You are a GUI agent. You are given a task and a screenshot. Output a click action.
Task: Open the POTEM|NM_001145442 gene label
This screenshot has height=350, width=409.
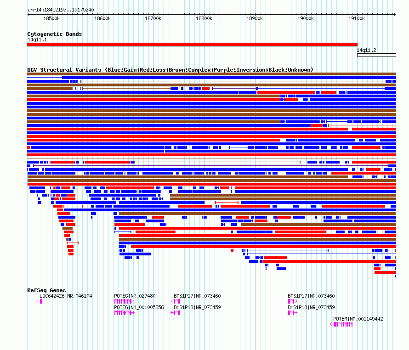pos(358,319)
